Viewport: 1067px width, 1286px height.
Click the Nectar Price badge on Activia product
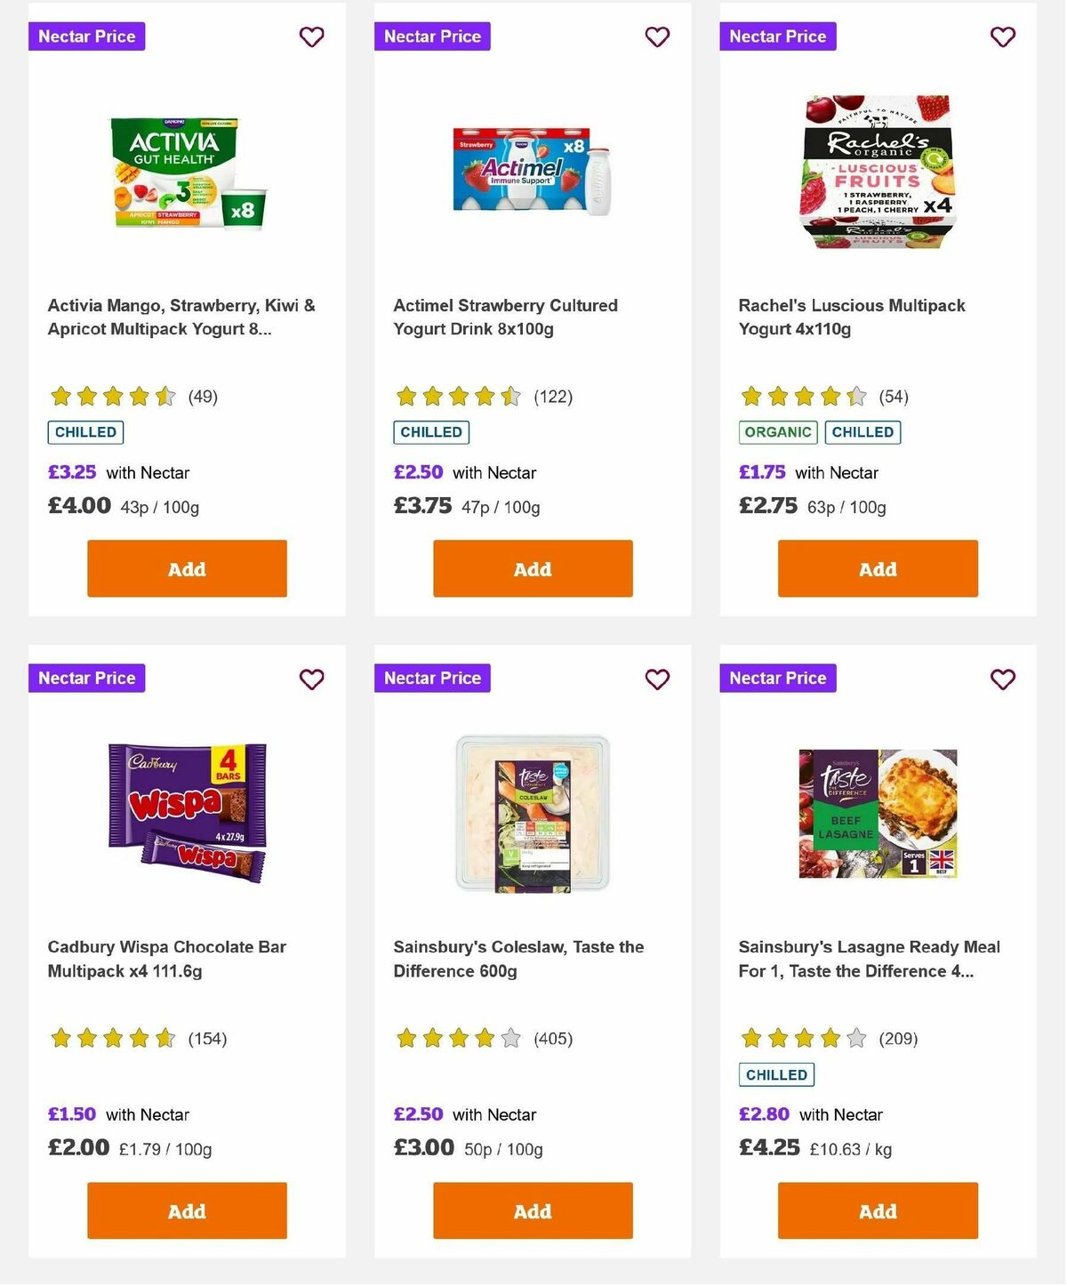(86, 36)
